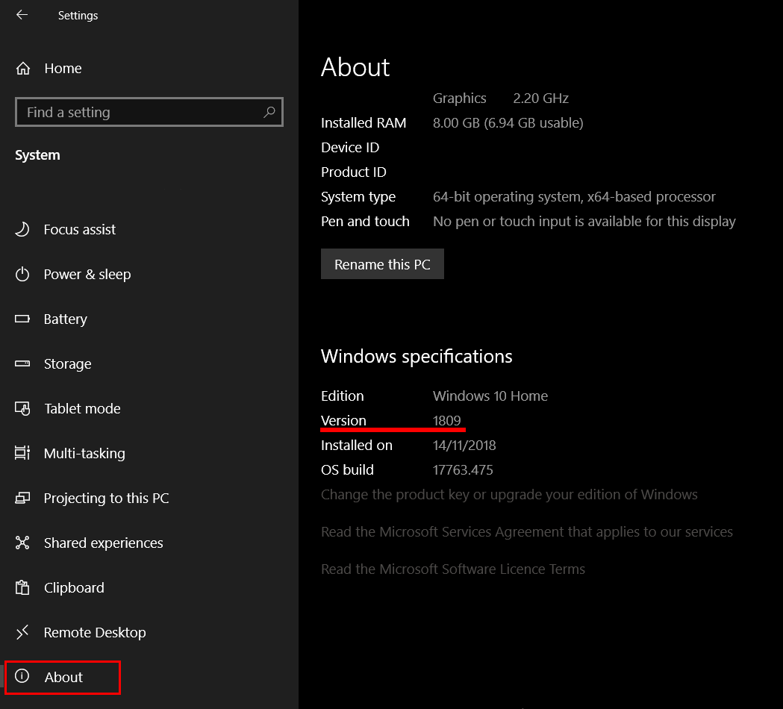Open change product key or upgrade link
This screenshot has height=709, width=783.
point(509,495)
